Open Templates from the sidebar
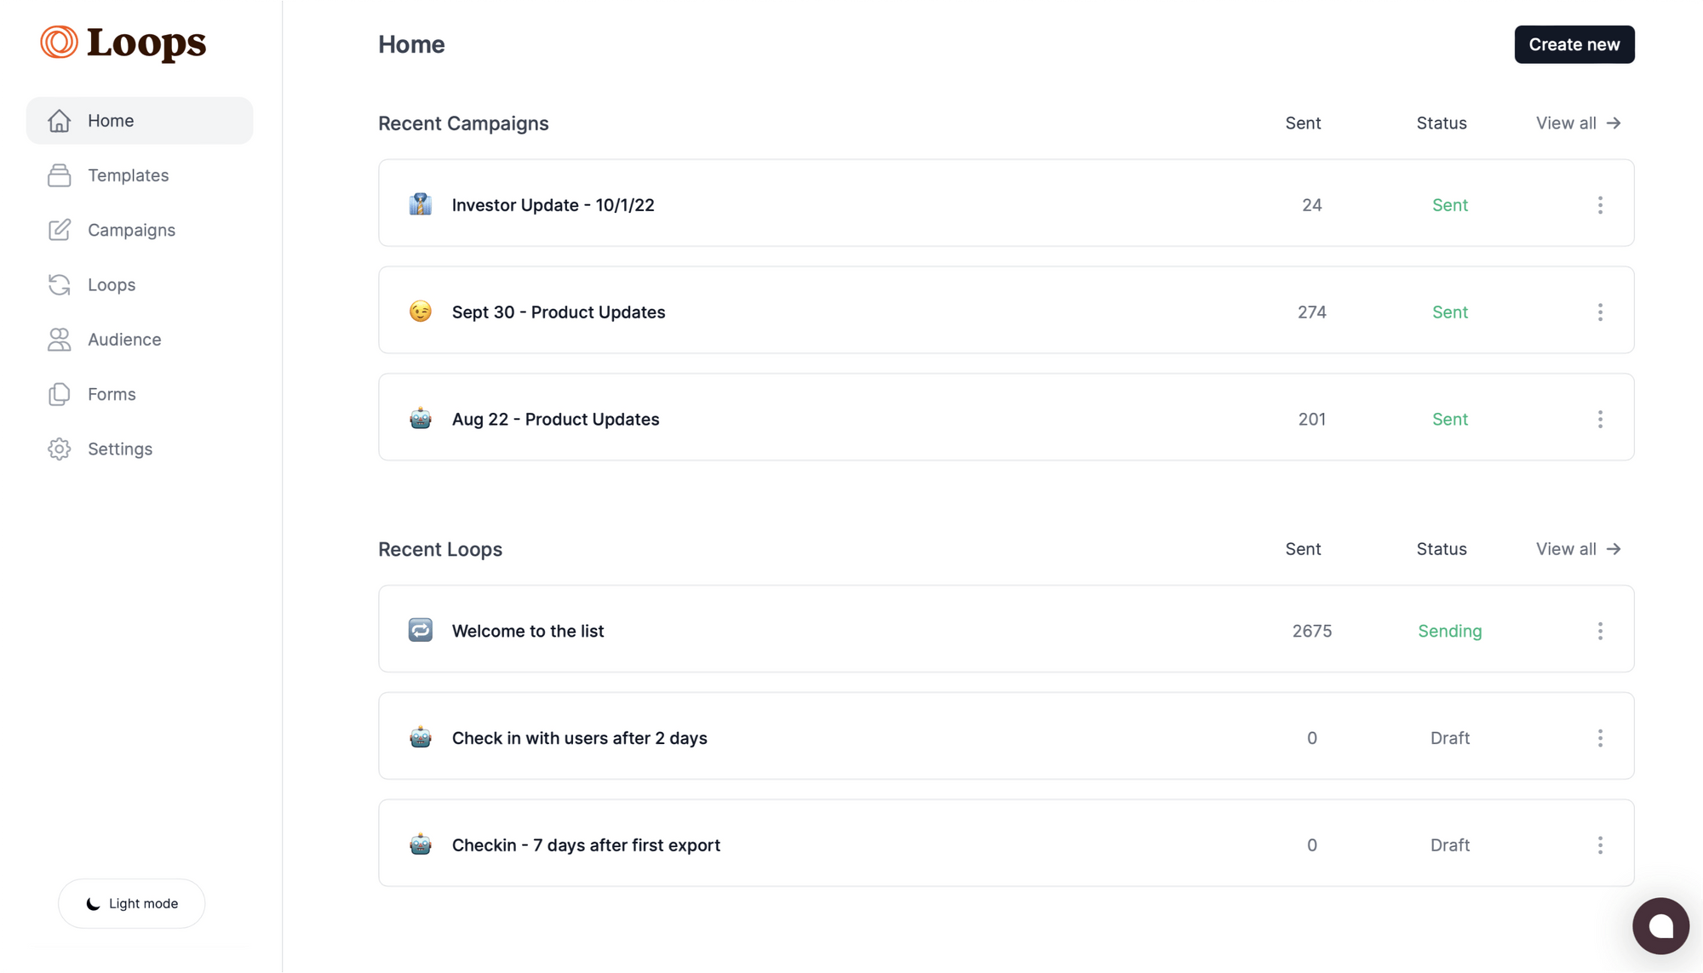The image size is (1703, 973). pos(128,175)
